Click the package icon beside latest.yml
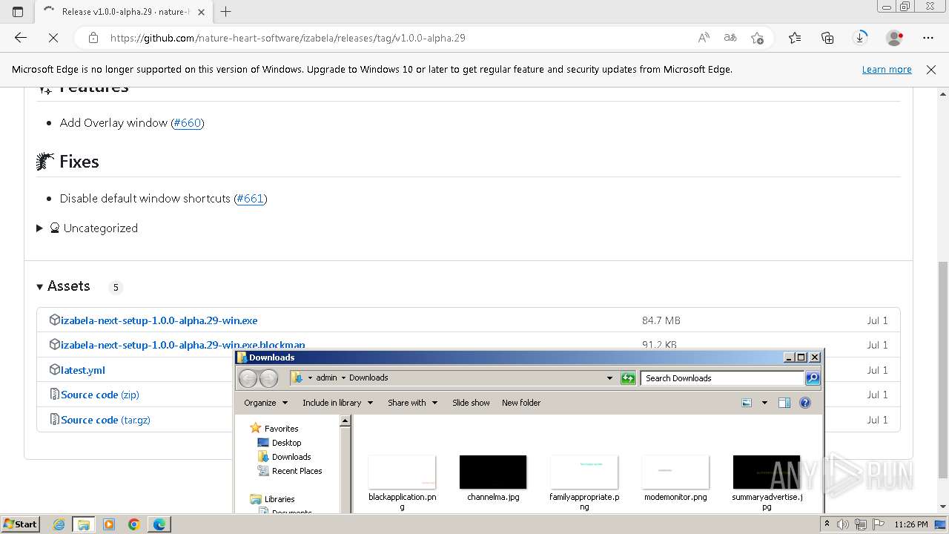The width and height of the screenshot is (949, 534). coord(54,369)
